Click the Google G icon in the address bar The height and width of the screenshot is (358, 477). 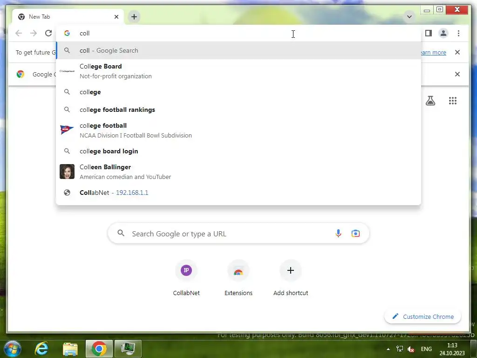pos(67,33)
